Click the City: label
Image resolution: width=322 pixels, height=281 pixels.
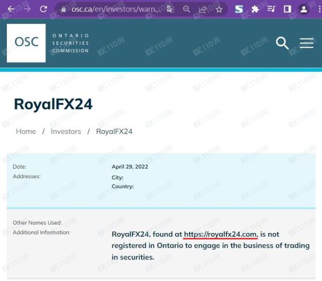point(118,178)
